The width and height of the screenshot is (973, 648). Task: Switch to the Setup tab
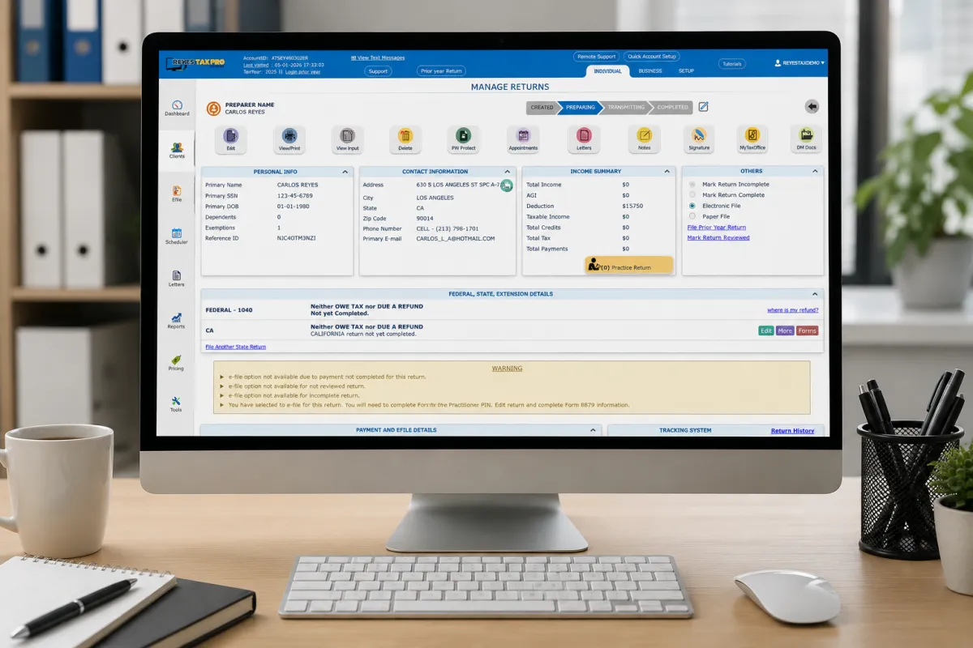click(x=686, y=71)
